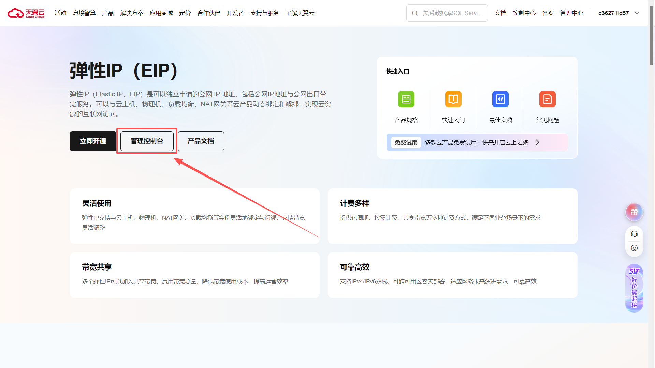Open the 了解天翼云 menu
Viewport: 655px width, 368px height.
[x=300, y=13]
